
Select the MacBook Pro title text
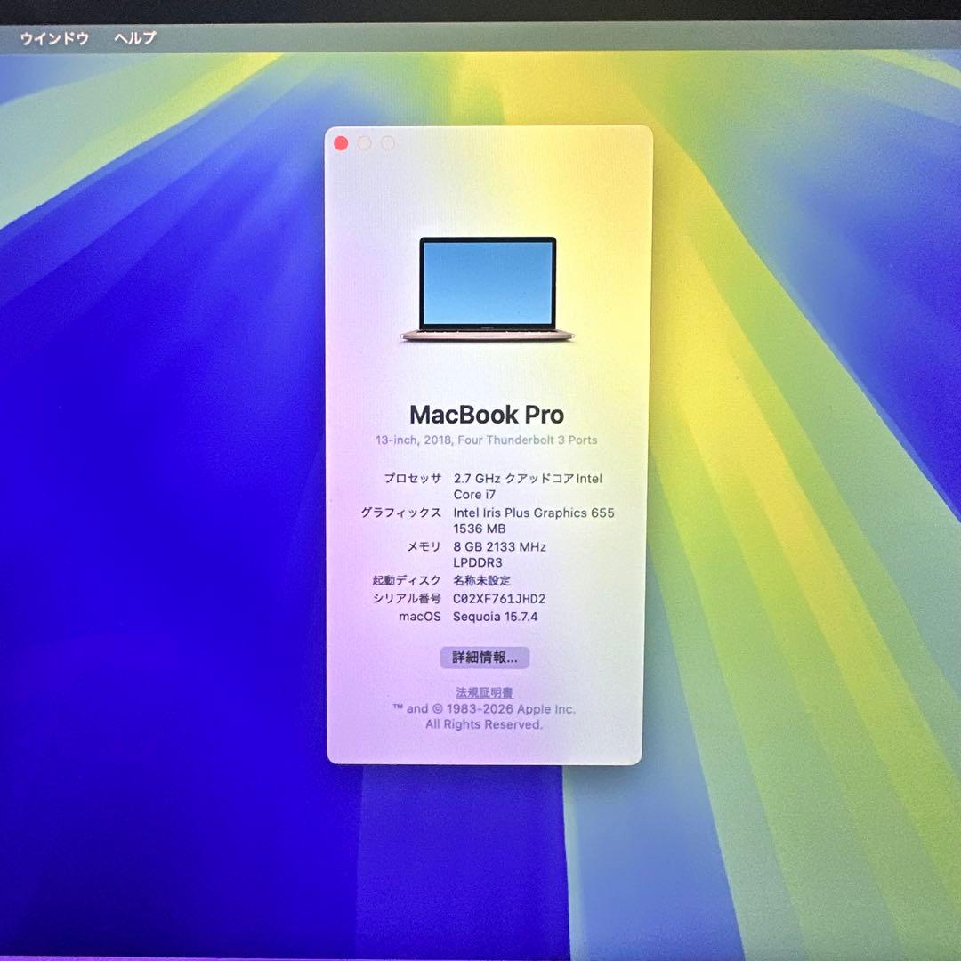487,415
